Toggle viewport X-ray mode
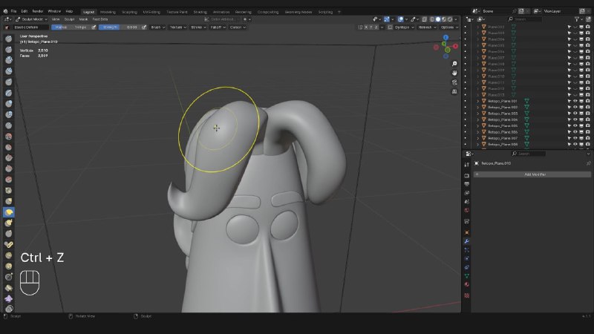Viewport: 594px width, 334px height. tap(425, 19)
